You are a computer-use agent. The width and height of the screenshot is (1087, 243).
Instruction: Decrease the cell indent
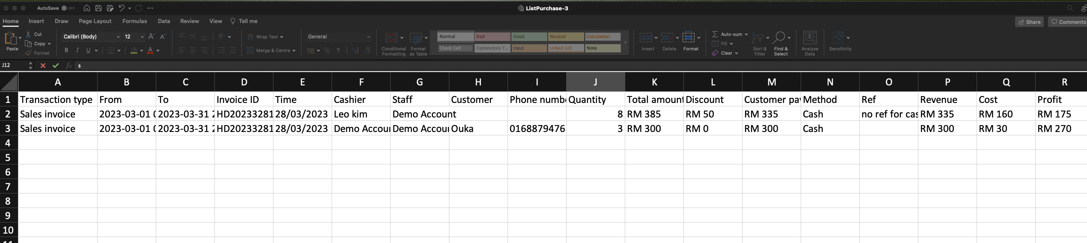222,50
